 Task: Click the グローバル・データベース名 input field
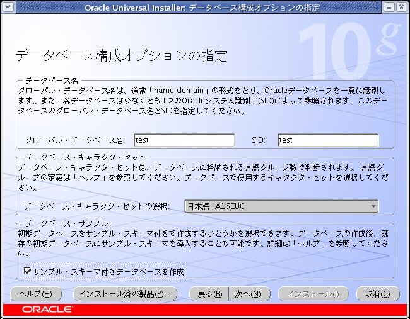point(184,140)
